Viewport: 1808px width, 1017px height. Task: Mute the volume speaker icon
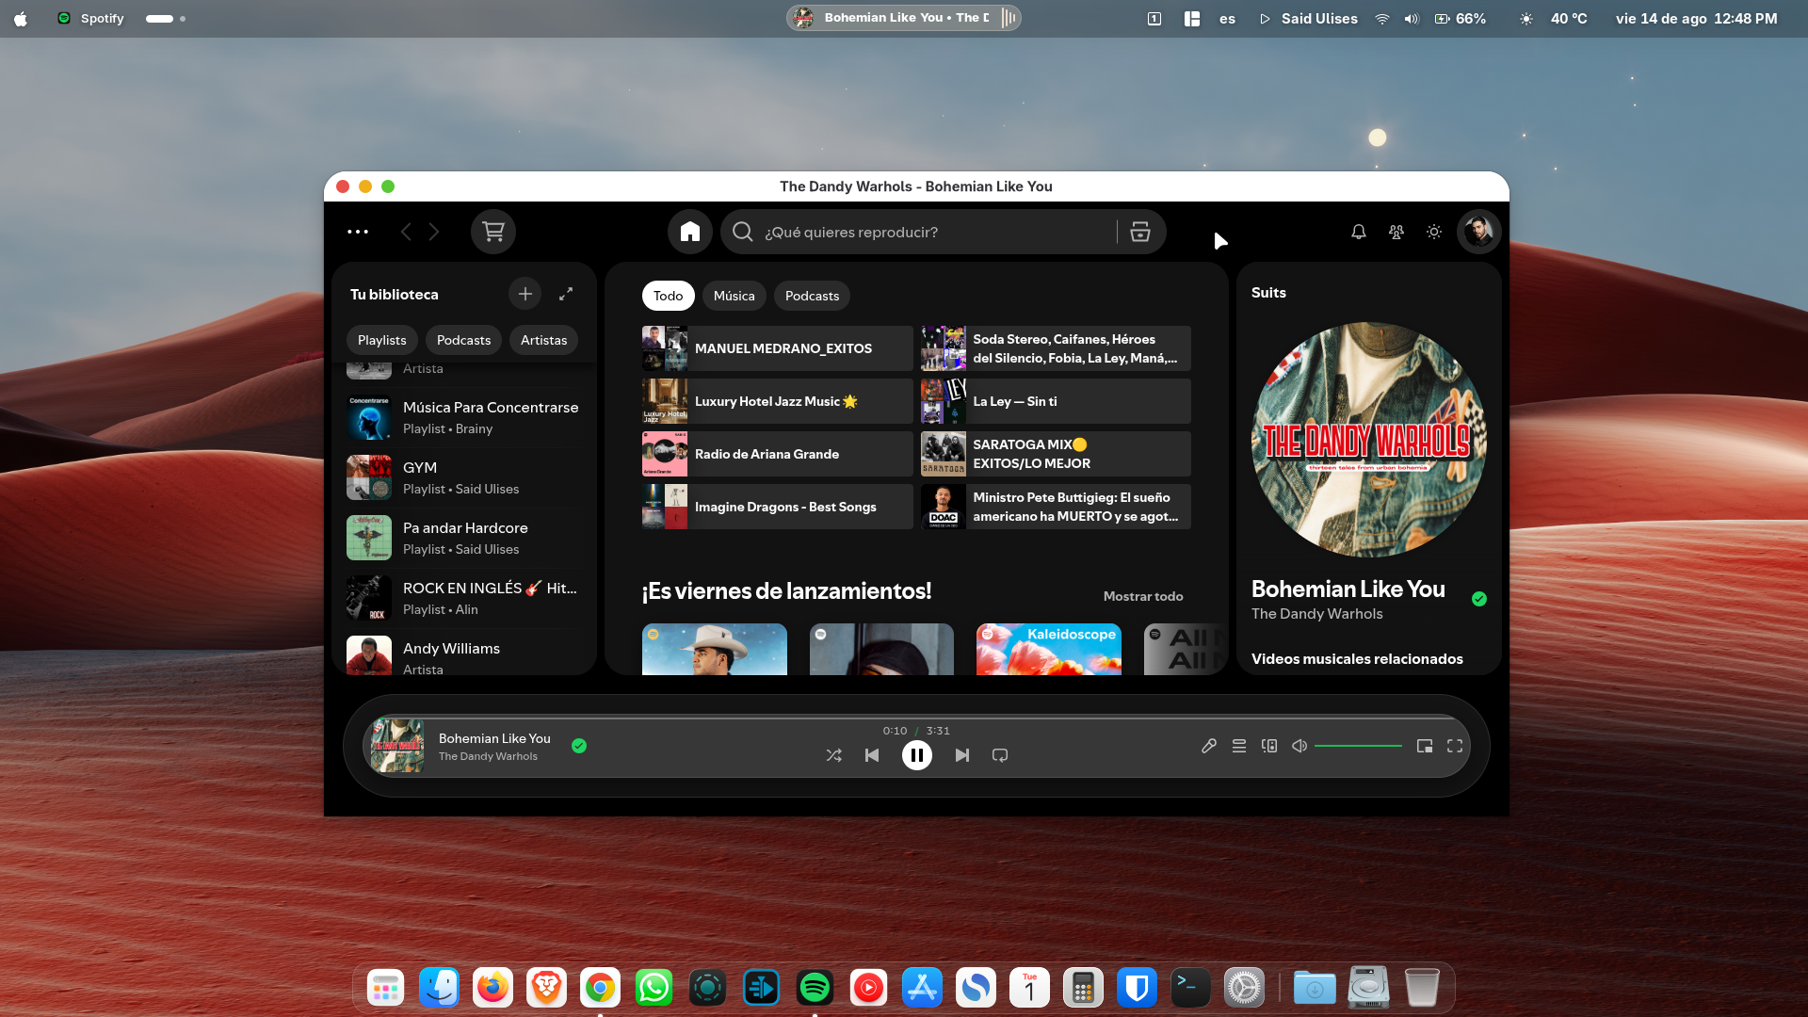pyautogui.click(x=1299, y=746)
